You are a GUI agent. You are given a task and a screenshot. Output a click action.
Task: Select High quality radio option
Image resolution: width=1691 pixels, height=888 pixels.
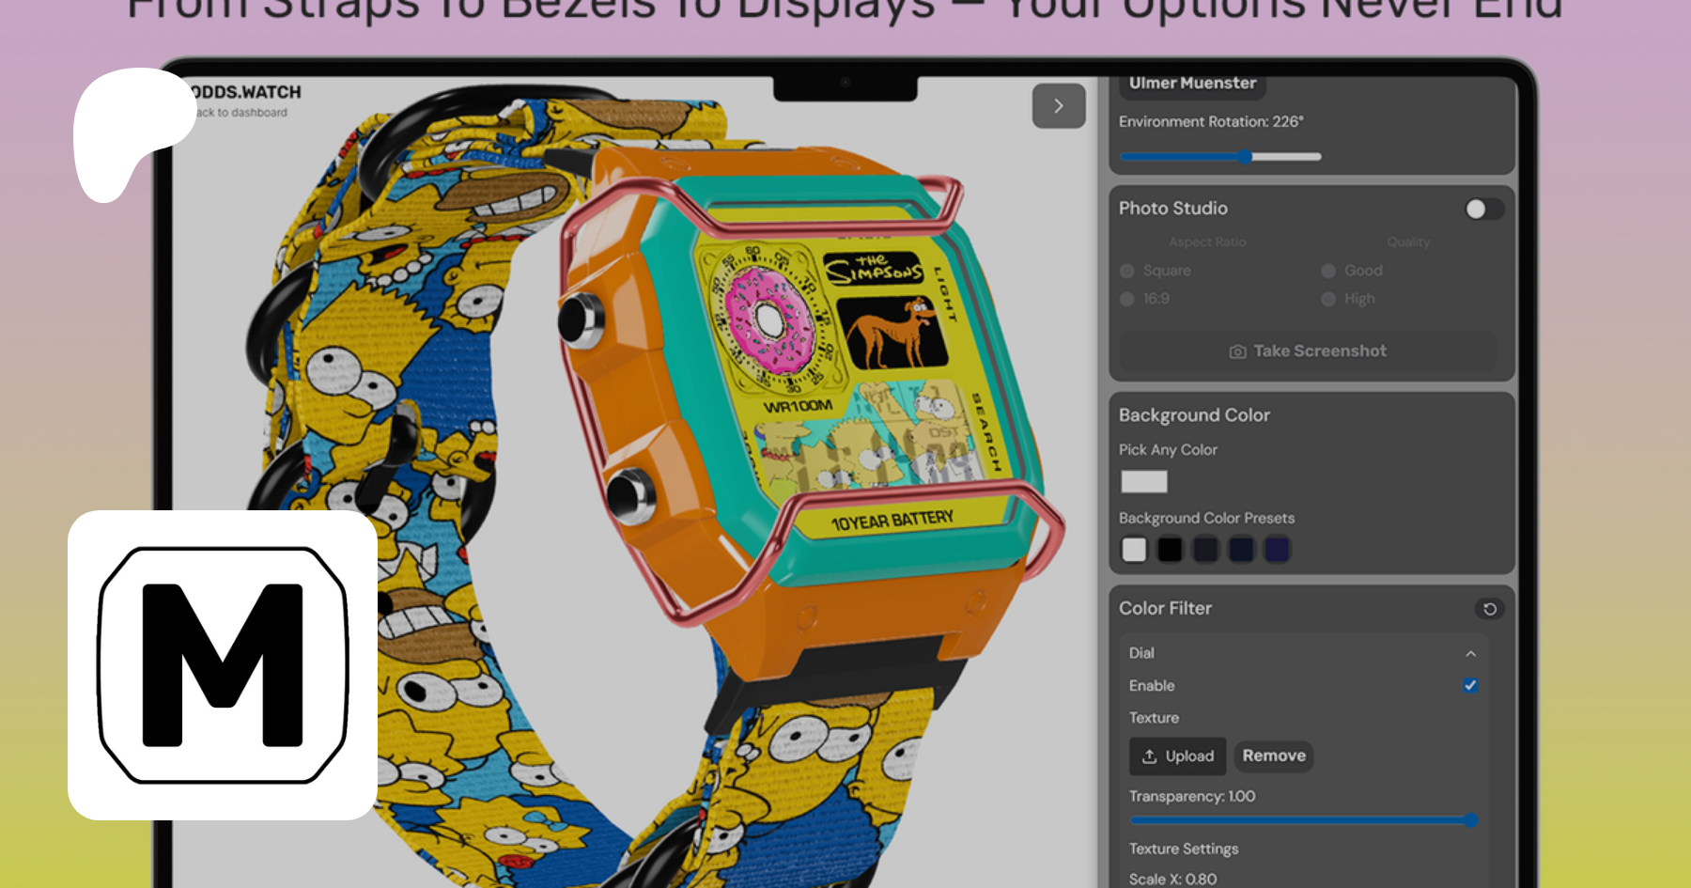coord(1328,300)
